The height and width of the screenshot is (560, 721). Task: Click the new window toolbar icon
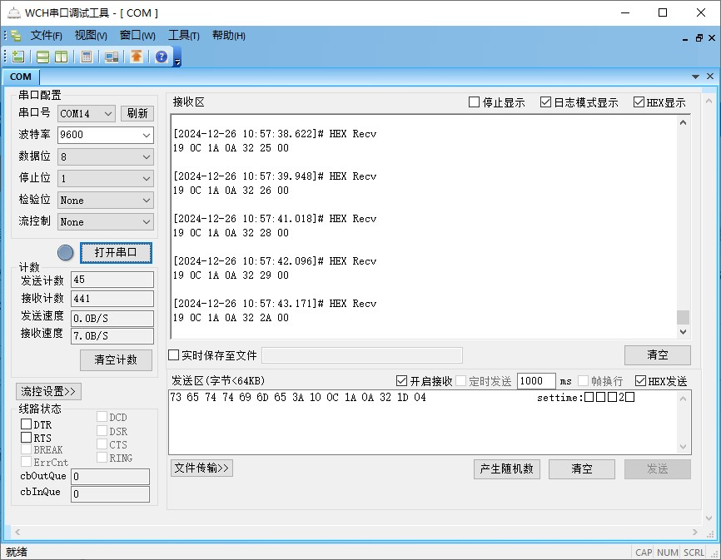point(18,57)
